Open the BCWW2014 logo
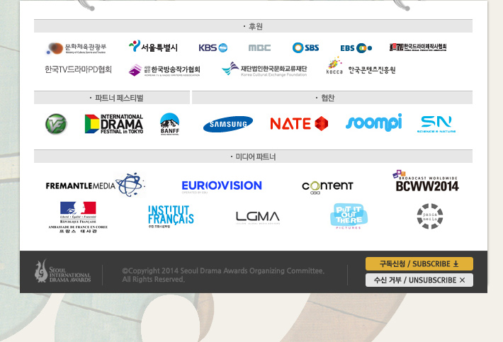503x342 pixels. [x=426, y=181]
